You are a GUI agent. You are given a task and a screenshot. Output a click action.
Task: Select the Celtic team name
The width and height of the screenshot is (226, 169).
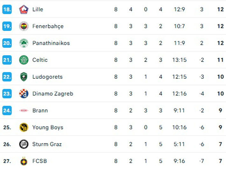coord(40,60)
